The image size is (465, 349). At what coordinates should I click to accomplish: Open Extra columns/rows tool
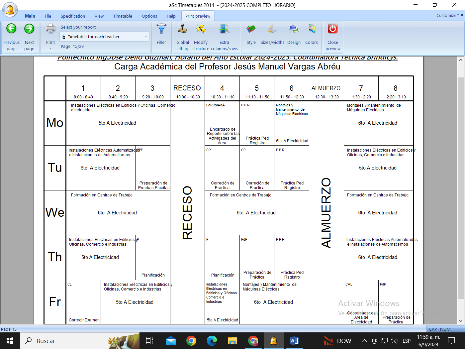(x=224, y=37)
